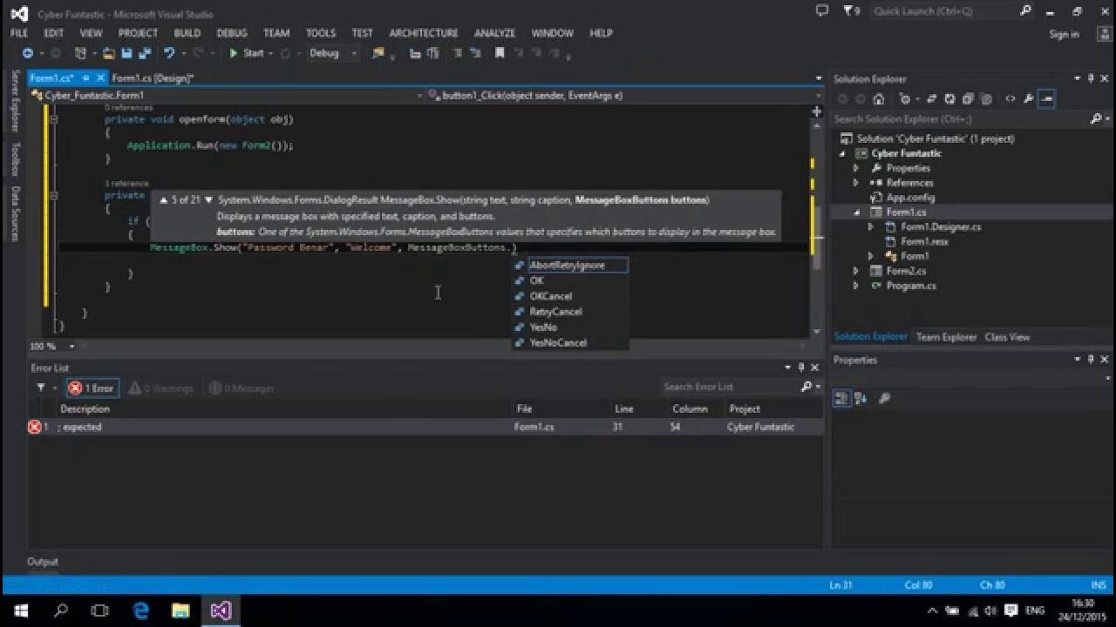
Task: Click the Notifications flag icon
Action: [850, 10]
